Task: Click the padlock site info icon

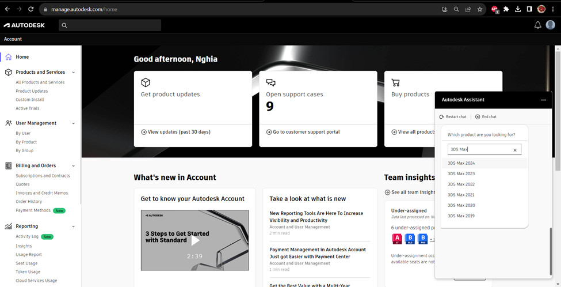Action: point(45,10)
